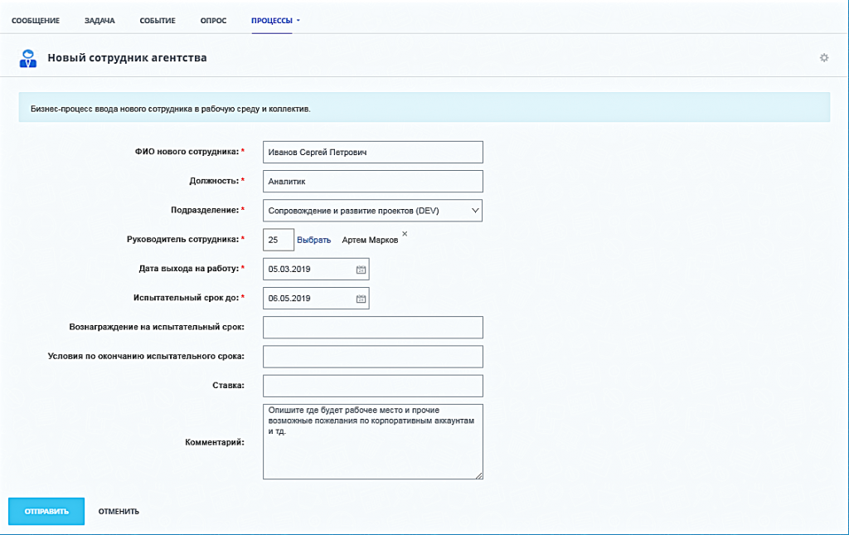Open the Событие tab

[x=157, y=21]
